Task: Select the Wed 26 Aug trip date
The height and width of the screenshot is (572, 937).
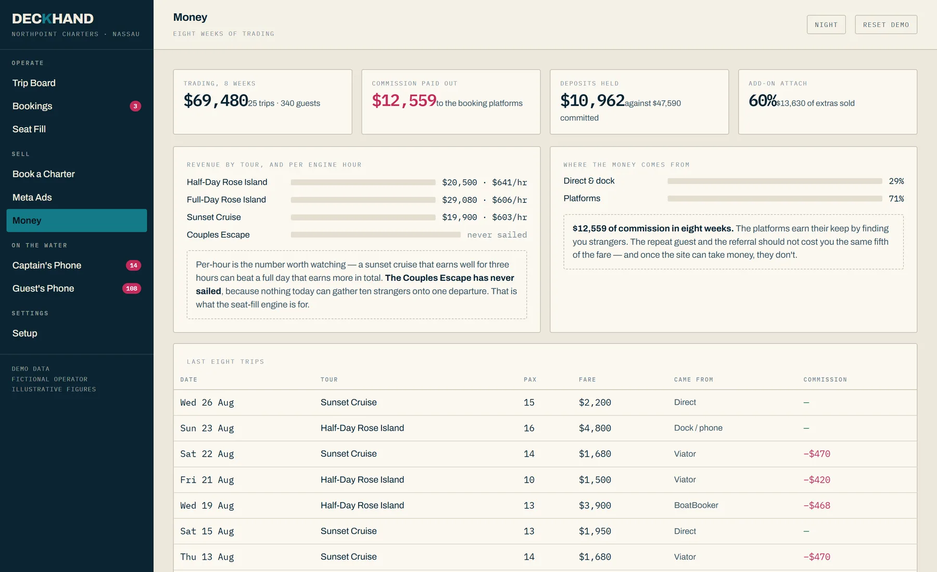Action: (x=207, y=402)
